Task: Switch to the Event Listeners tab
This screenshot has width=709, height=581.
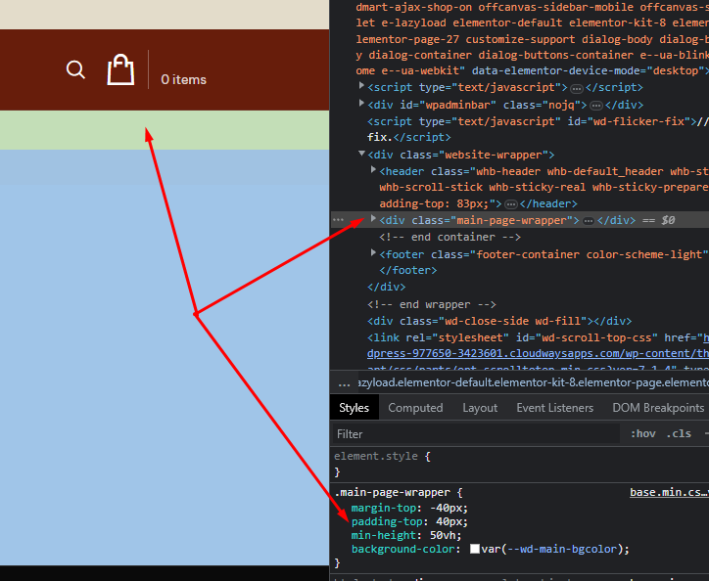Action: (555, 408)
